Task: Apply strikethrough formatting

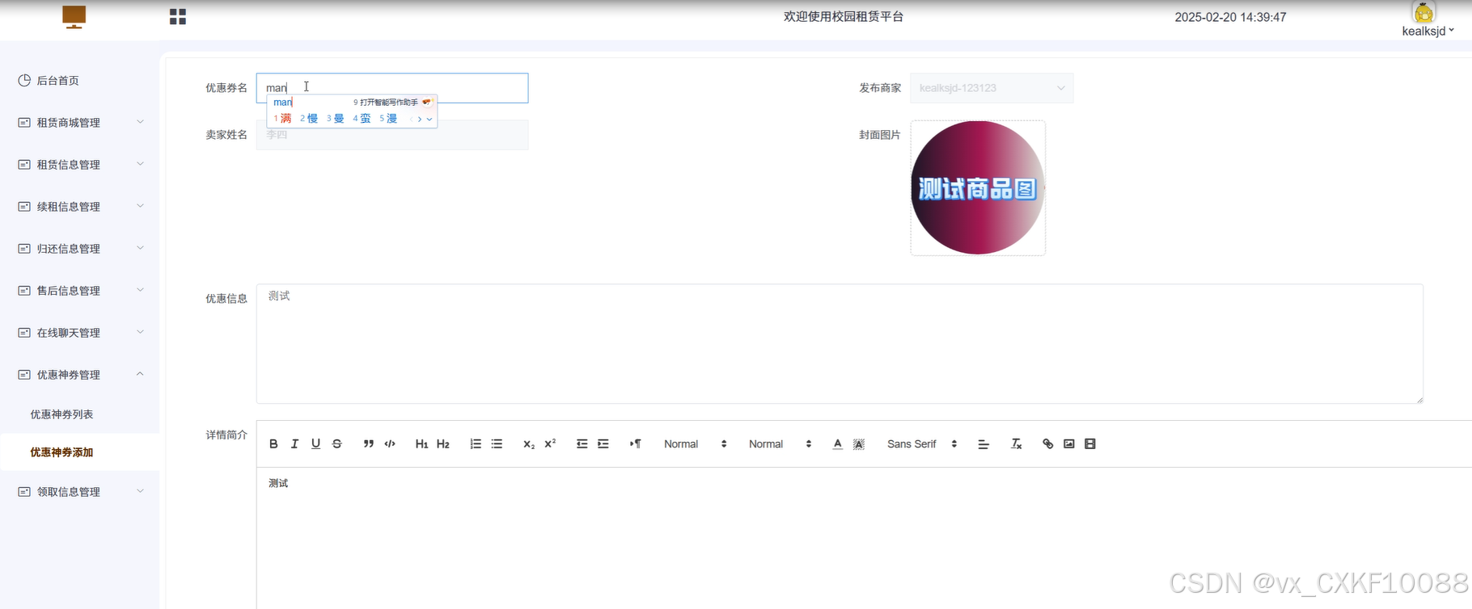Action: coord(337,444)
